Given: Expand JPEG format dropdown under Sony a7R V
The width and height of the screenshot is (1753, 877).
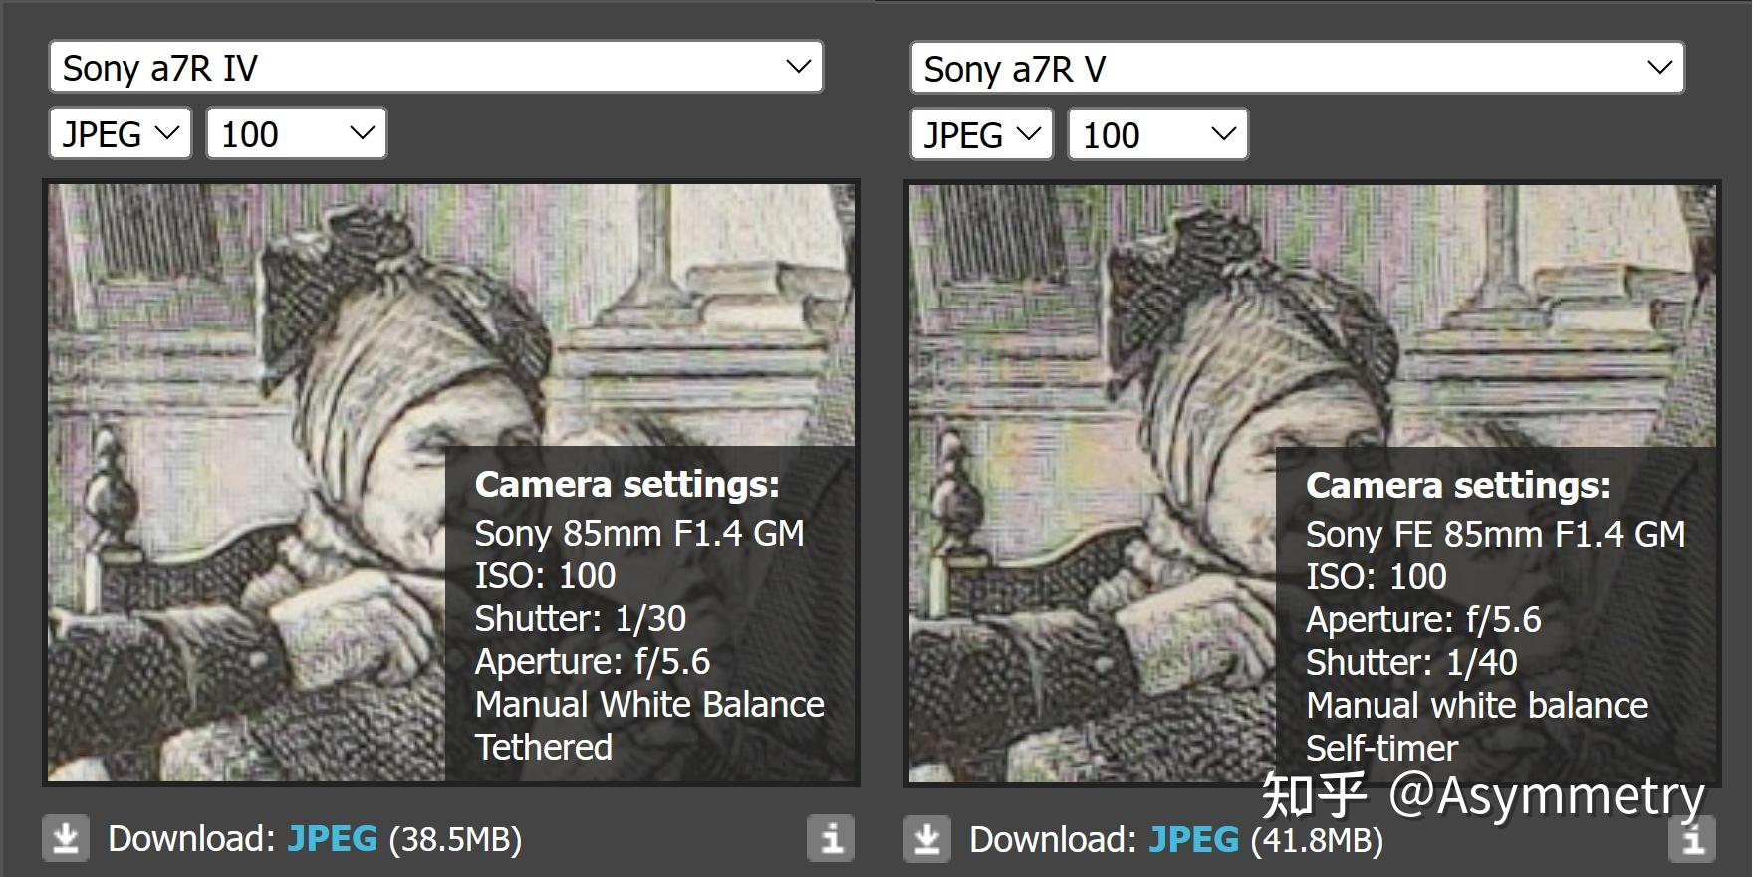Looking at the screenshot, I should tap(981, 134).
